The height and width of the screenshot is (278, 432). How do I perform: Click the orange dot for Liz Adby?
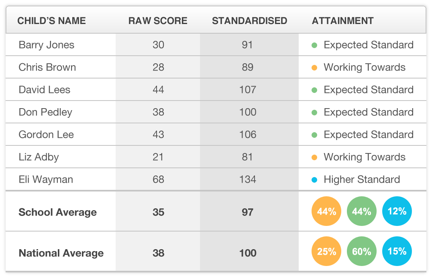[x=315, y=157]
